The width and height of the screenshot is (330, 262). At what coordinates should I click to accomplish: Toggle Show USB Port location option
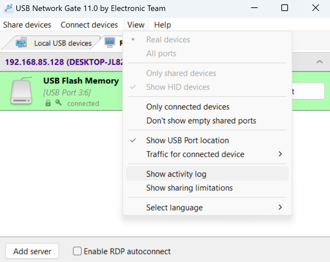tap(187, 140)
